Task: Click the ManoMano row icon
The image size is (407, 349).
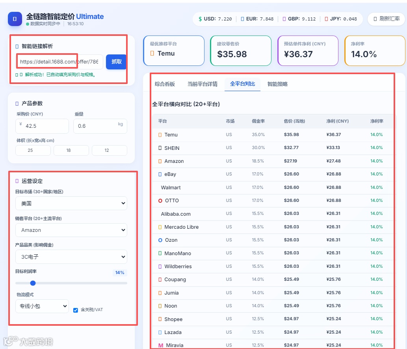Action: pyautogui.click(x=160, y=253)
